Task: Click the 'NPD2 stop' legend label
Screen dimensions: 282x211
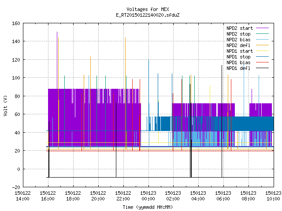Action: click(238, 34)
